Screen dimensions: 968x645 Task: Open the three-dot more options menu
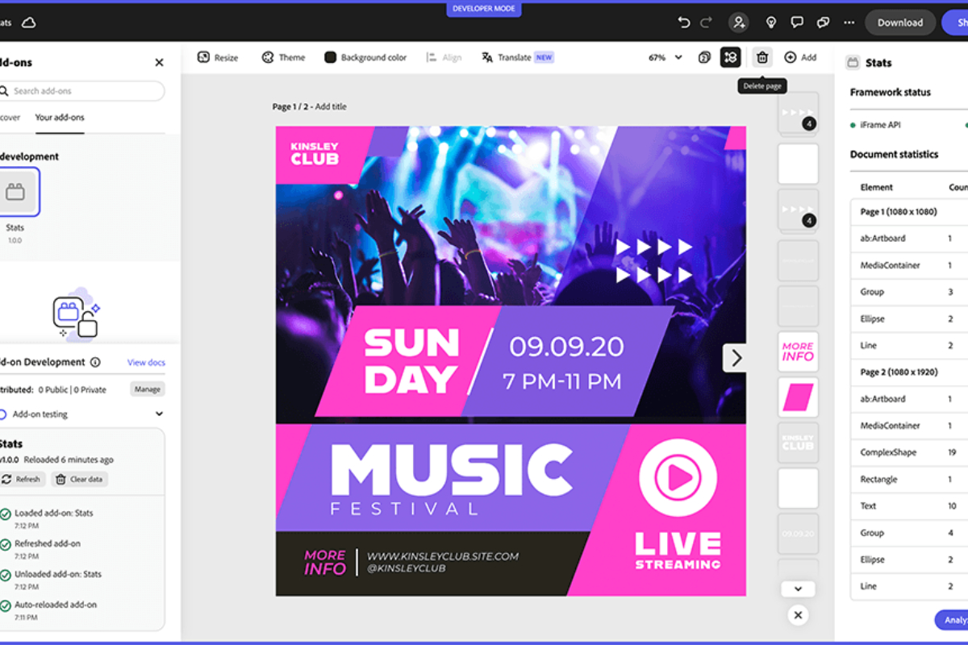[849, 23]
